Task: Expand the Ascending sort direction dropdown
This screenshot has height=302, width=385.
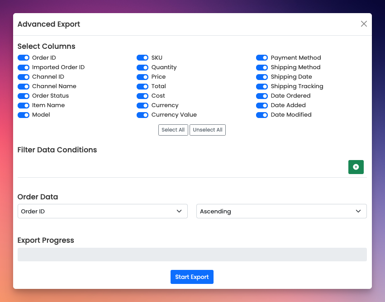Action: (x=281, y=211)
